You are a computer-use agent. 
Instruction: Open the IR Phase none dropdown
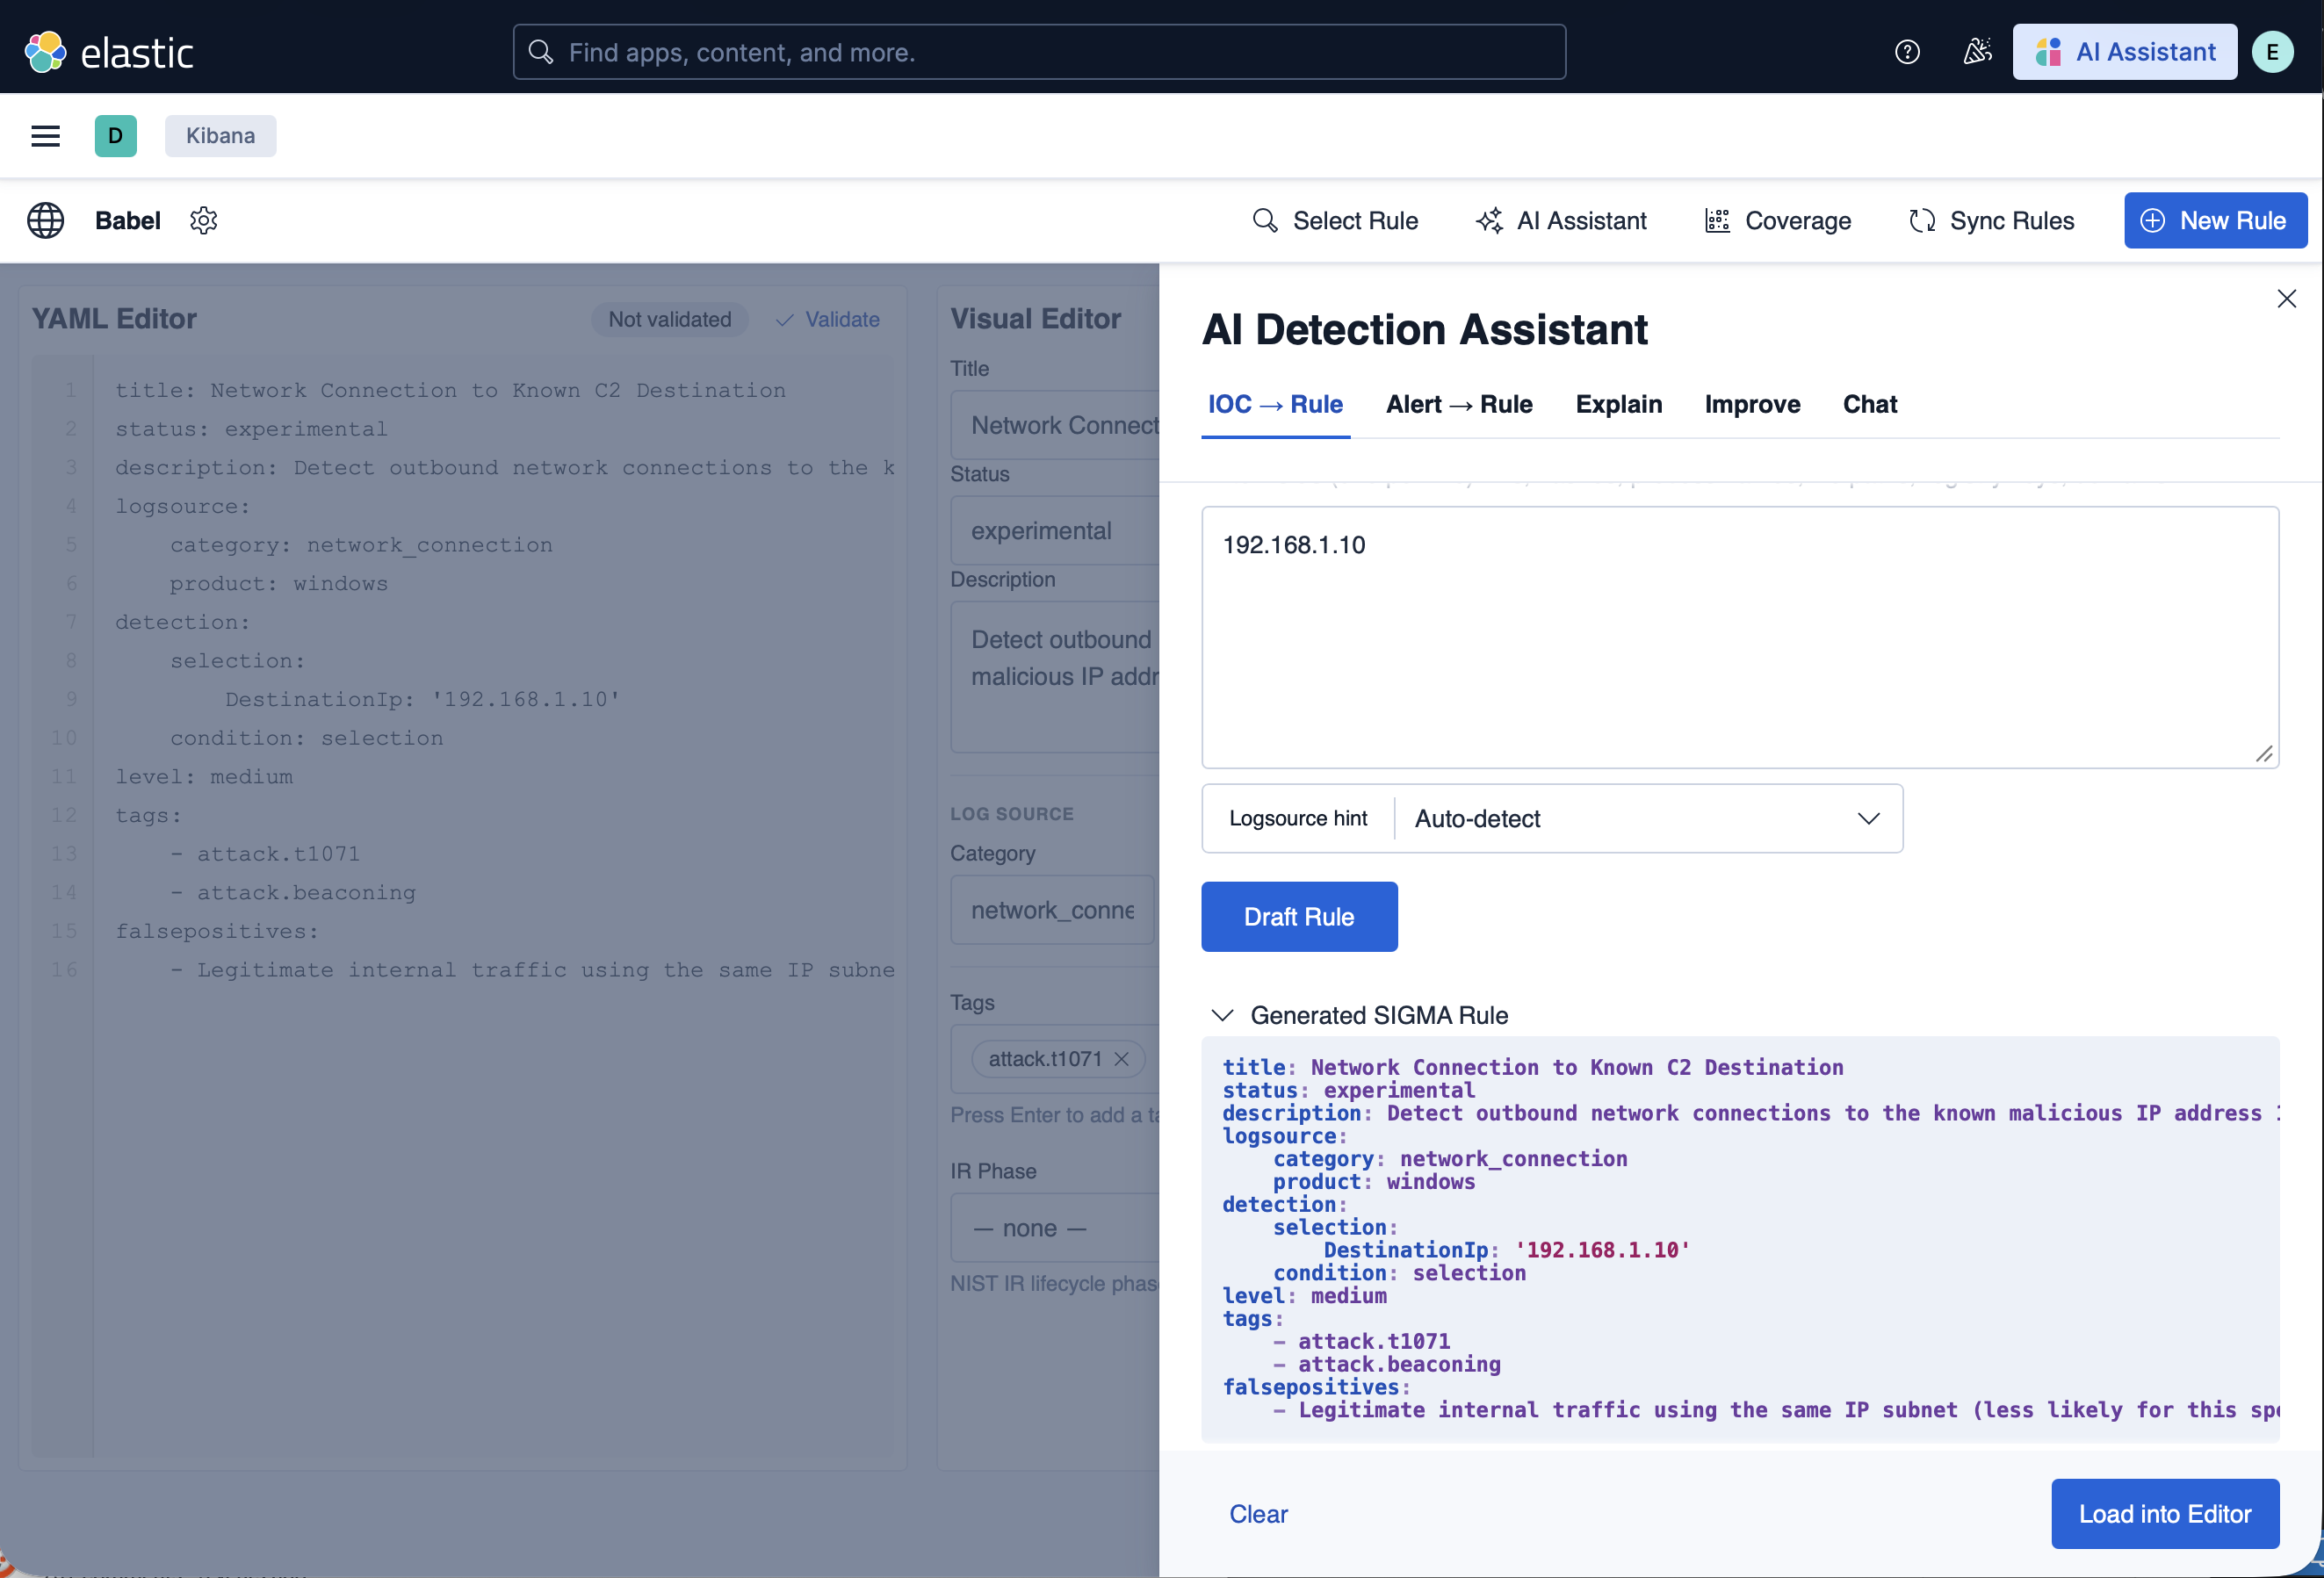[x=1054, y=1228]
